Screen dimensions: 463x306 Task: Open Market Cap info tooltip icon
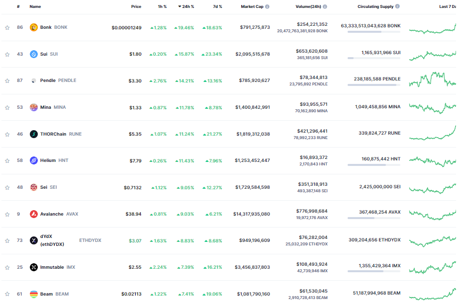tap(267, 6)
